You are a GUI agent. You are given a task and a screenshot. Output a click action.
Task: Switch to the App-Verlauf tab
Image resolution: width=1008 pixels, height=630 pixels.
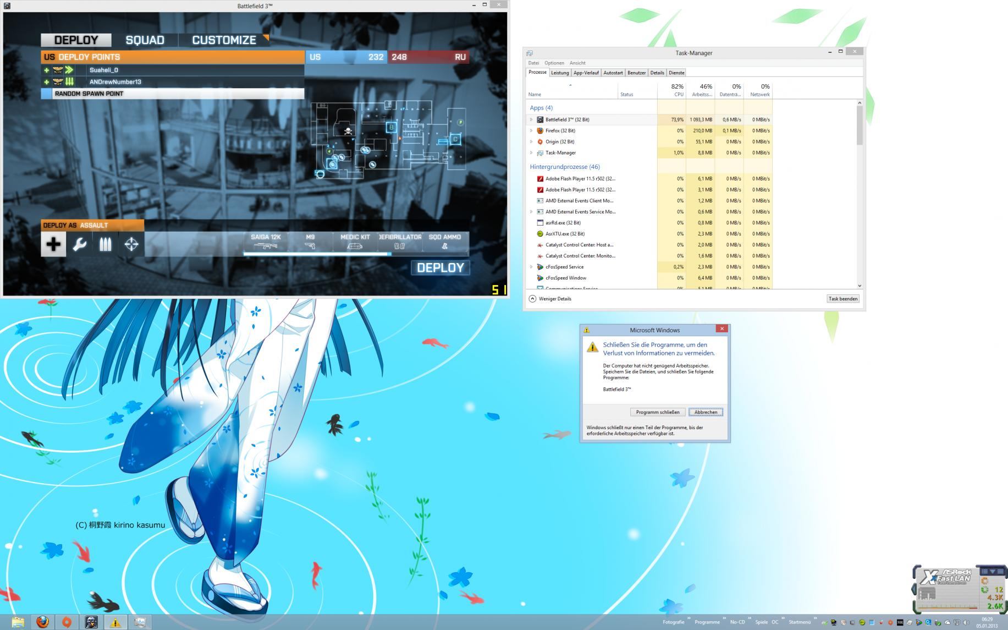[x=586, y=73]
